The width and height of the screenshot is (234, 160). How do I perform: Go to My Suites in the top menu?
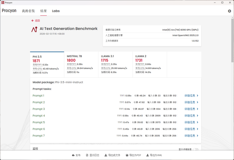(x=28, y=11)
